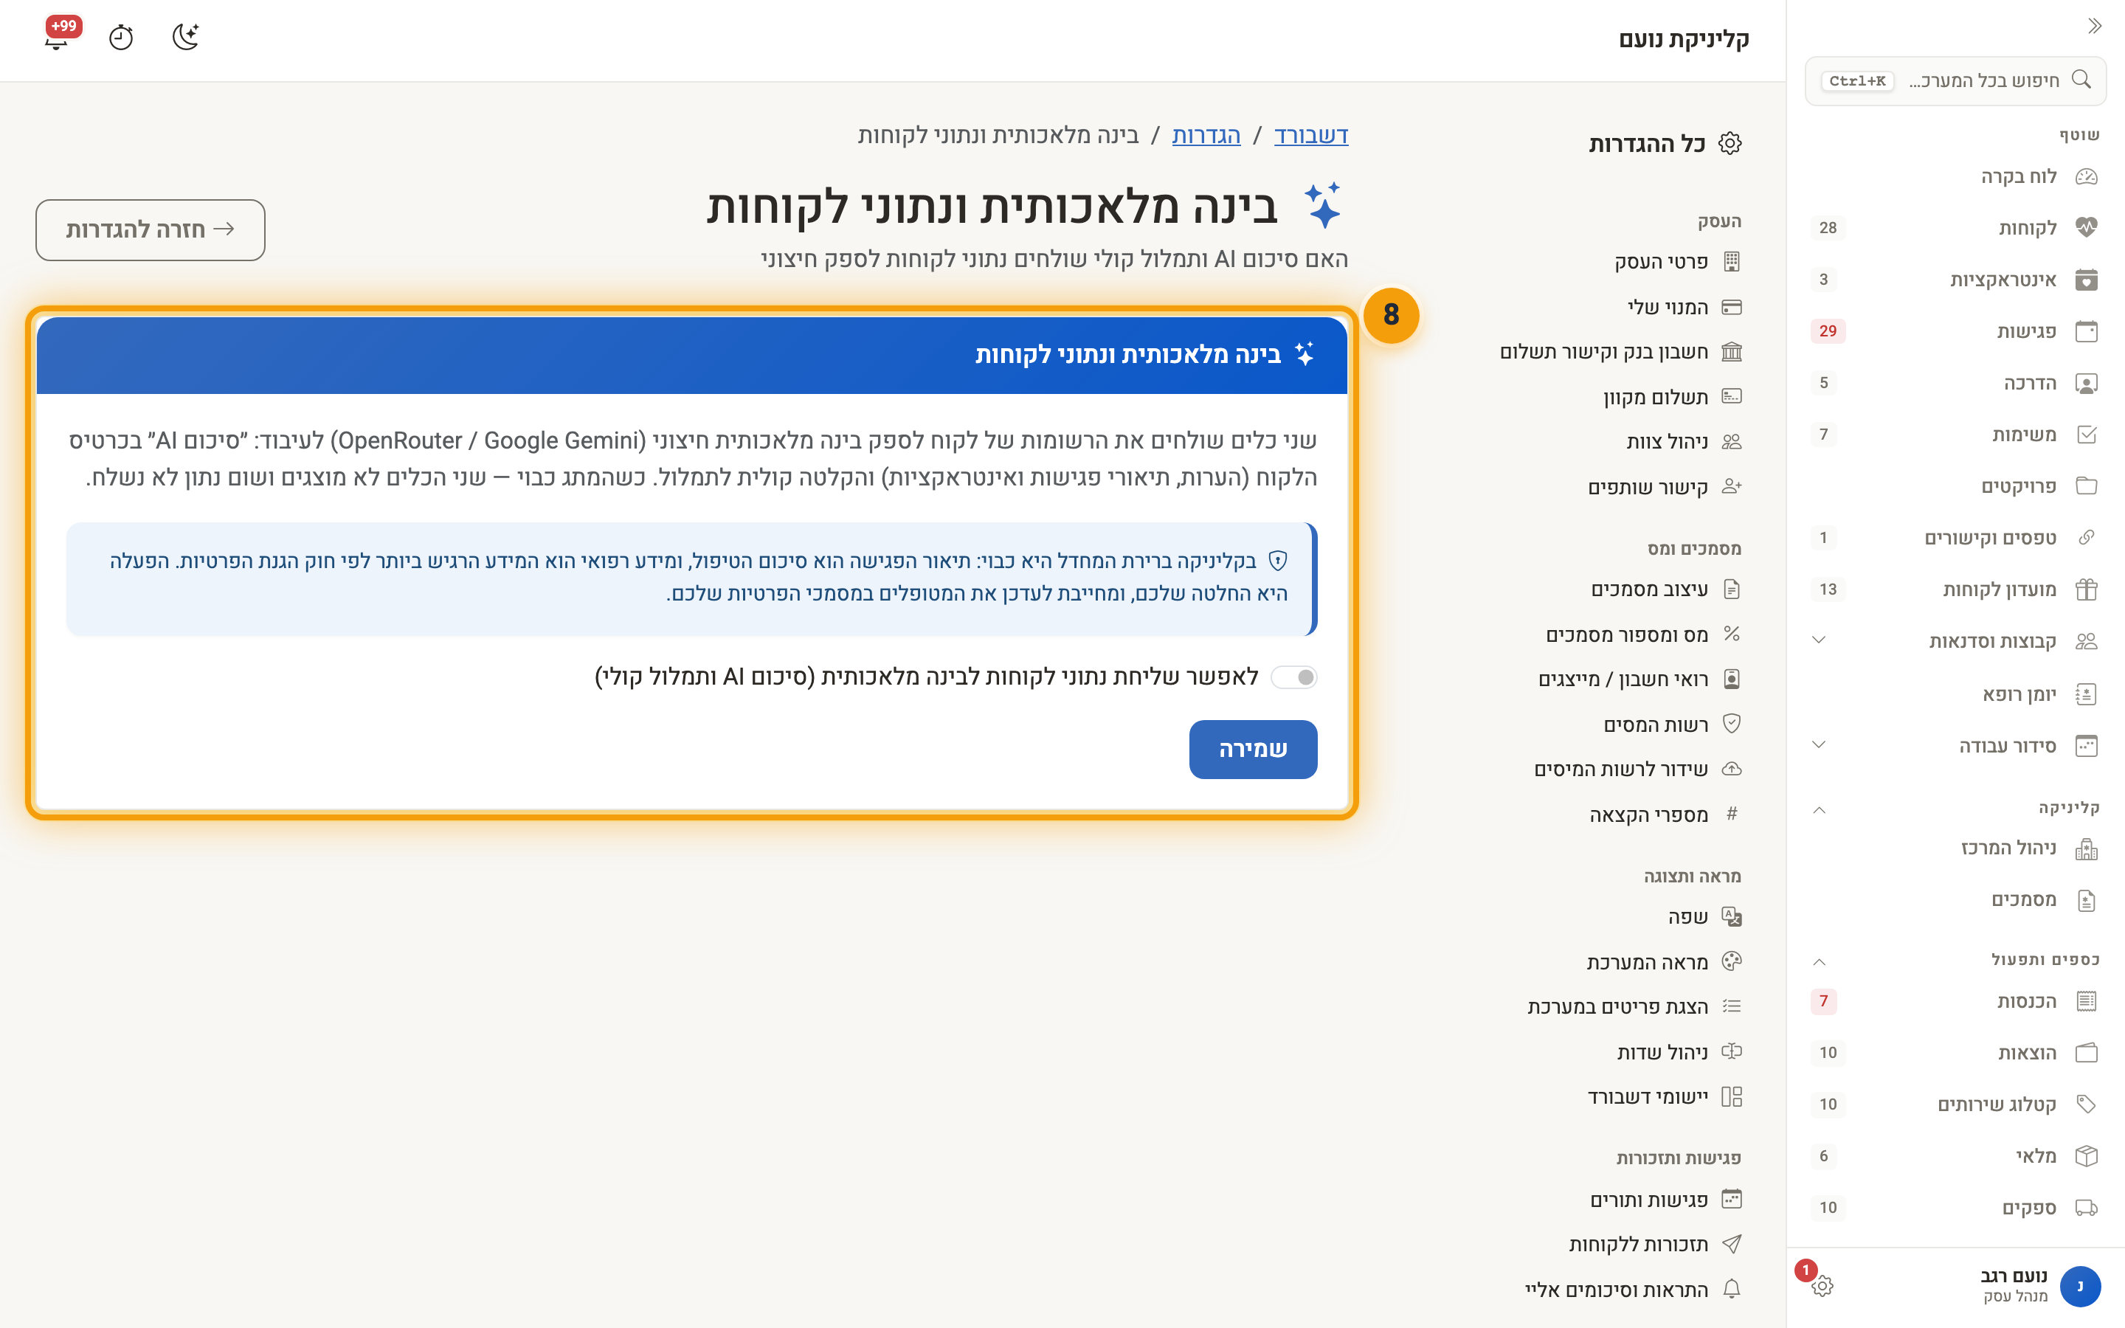This screenshot has width=2125, height=1328.
Task: Follow the דשבורד breadcrumb link
Action: click(1311, 135)
